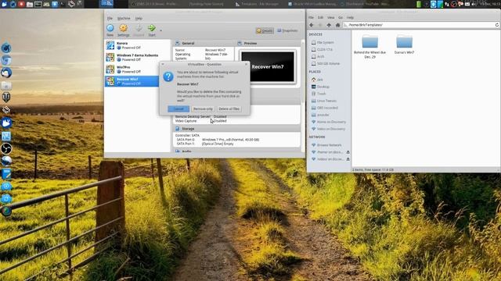Viewport: 501px width, 281px height.
Task: Open the Start button dropdown arrow
Action: 160,30
